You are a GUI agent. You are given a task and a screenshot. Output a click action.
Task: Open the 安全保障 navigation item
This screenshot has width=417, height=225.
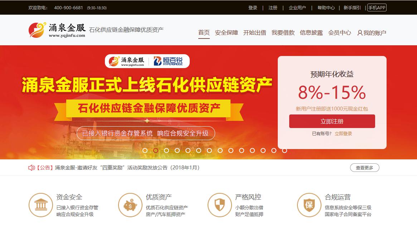226,33
